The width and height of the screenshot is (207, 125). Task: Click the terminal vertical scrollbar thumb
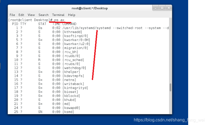pos(170,87)
